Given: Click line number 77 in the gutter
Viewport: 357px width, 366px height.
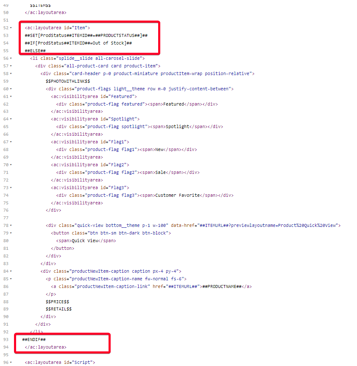Looking at the screenshot, I should point(6,218).
